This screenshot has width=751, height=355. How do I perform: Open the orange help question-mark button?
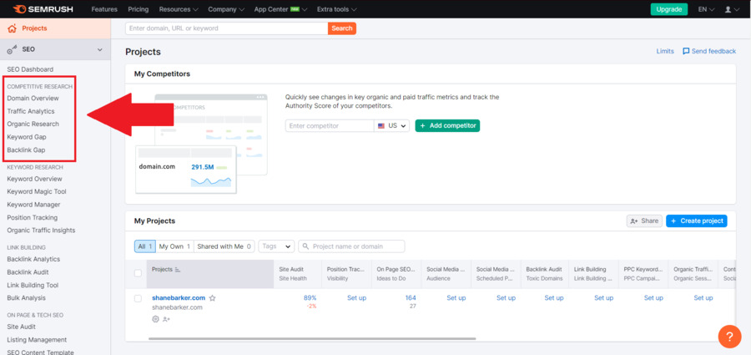click(729, 337)
